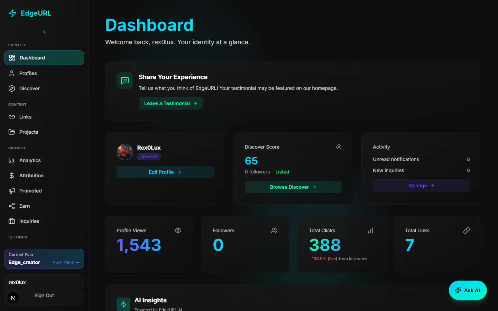
Task: Click the sparkle icon on Ask AI button
Action: [458, 290]
